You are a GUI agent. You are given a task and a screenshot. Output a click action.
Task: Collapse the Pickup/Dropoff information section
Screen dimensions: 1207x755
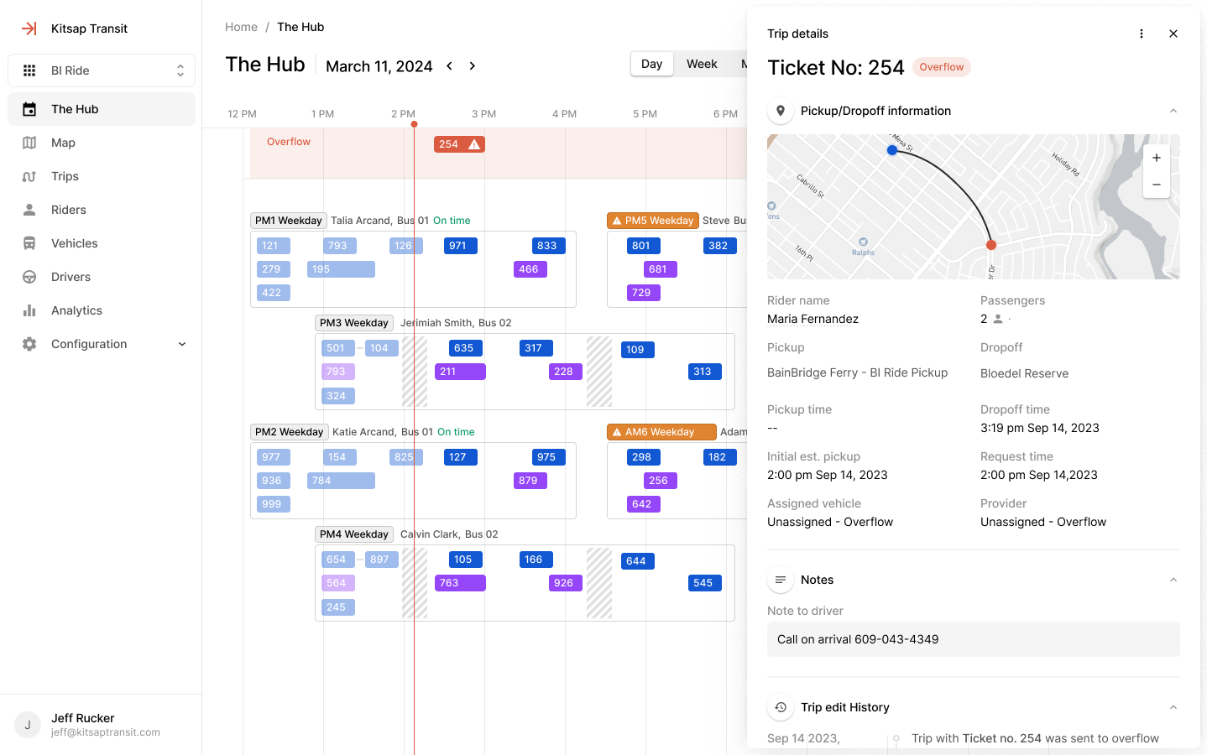coord(1173,111)
